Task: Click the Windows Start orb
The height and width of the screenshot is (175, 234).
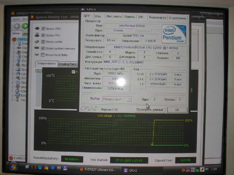Action: tap(13, 166)
